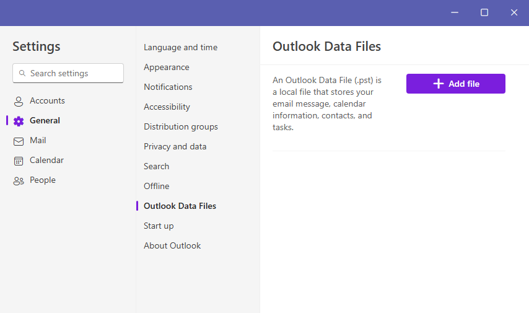The width and height of the screenshot is (529, 313).
Task: Select Accessibility section
Action: [x=167, y=107]
